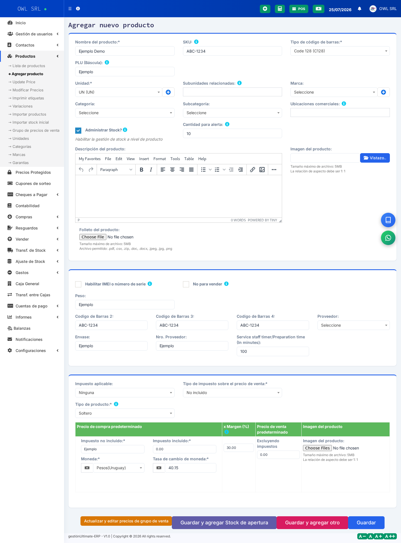Click undo icon in description editor
The image size is (401, 543).
pos(81,170)
